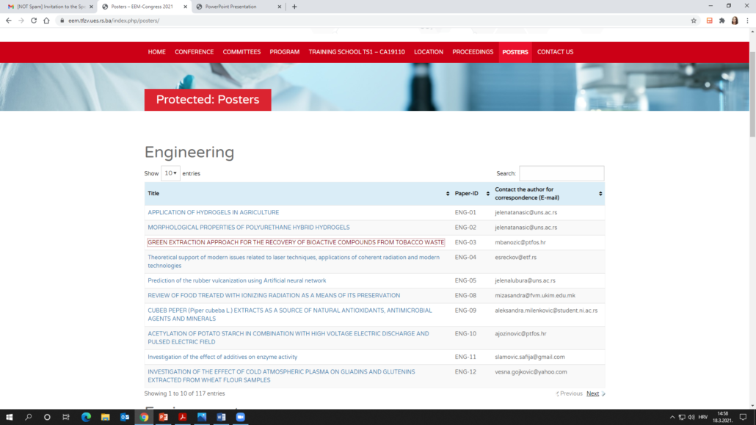Open Investigation of additives on enzyme activity
The image size is (756, 425).
coord(222,357)
